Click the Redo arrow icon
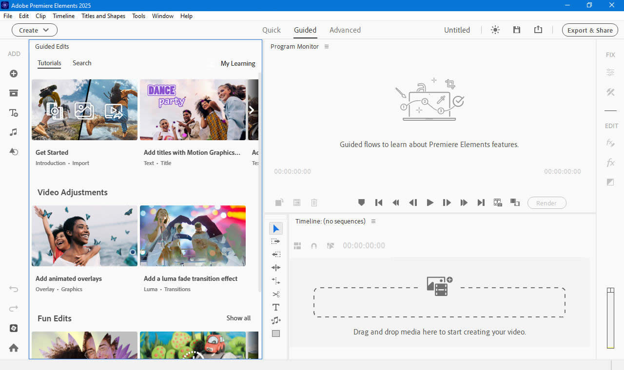 pos(14,308)
